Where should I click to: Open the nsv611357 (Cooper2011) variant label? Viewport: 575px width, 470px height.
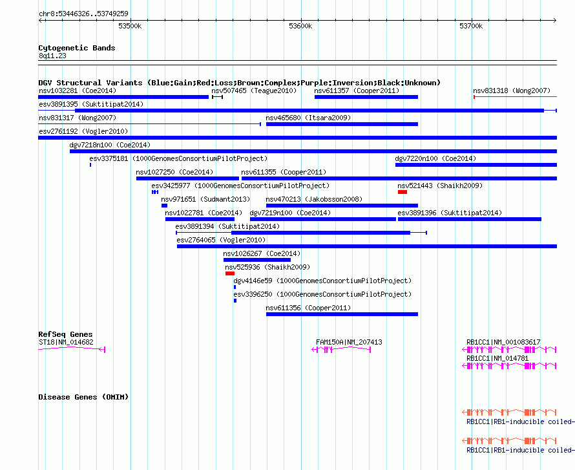pyautogui.click(x=357, y=91)
